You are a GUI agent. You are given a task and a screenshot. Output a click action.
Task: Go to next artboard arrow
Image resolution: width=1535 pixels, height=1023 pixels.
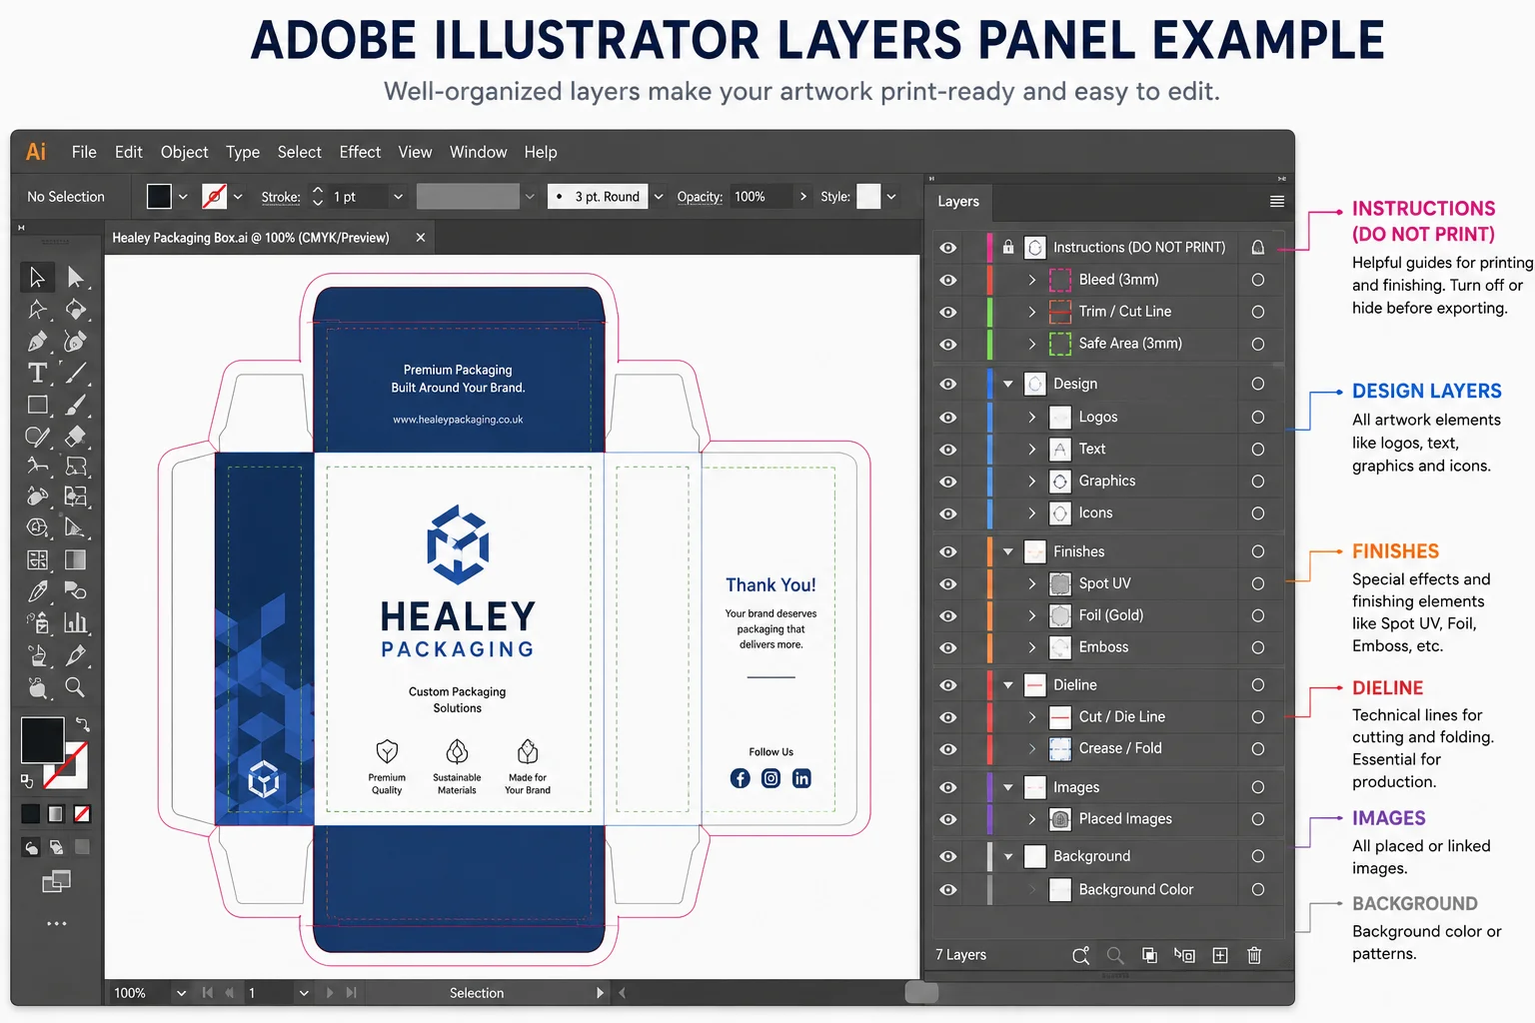point(329,993)
